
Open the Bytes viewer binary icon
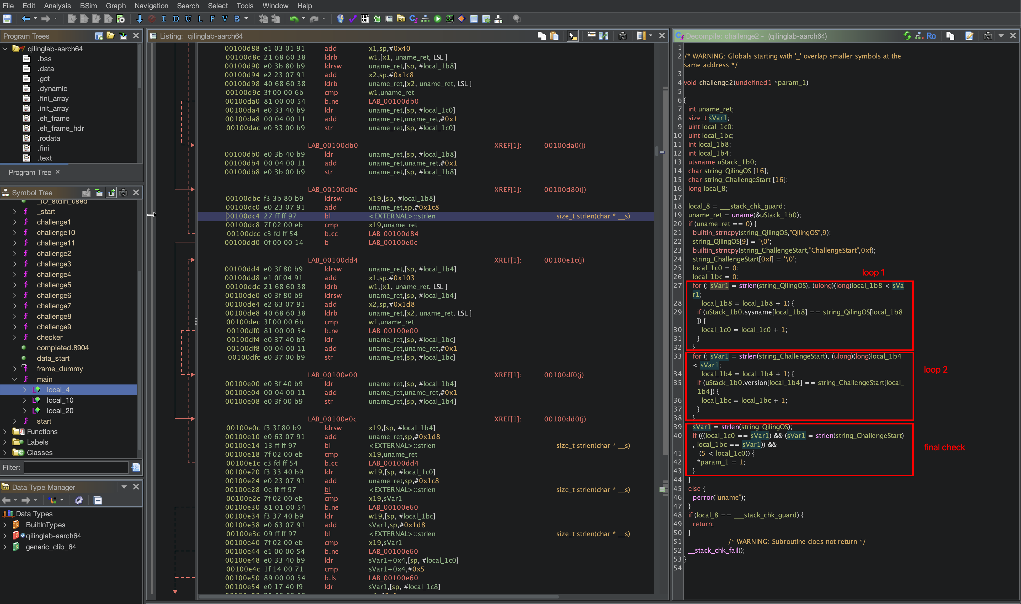coord(365,19)
